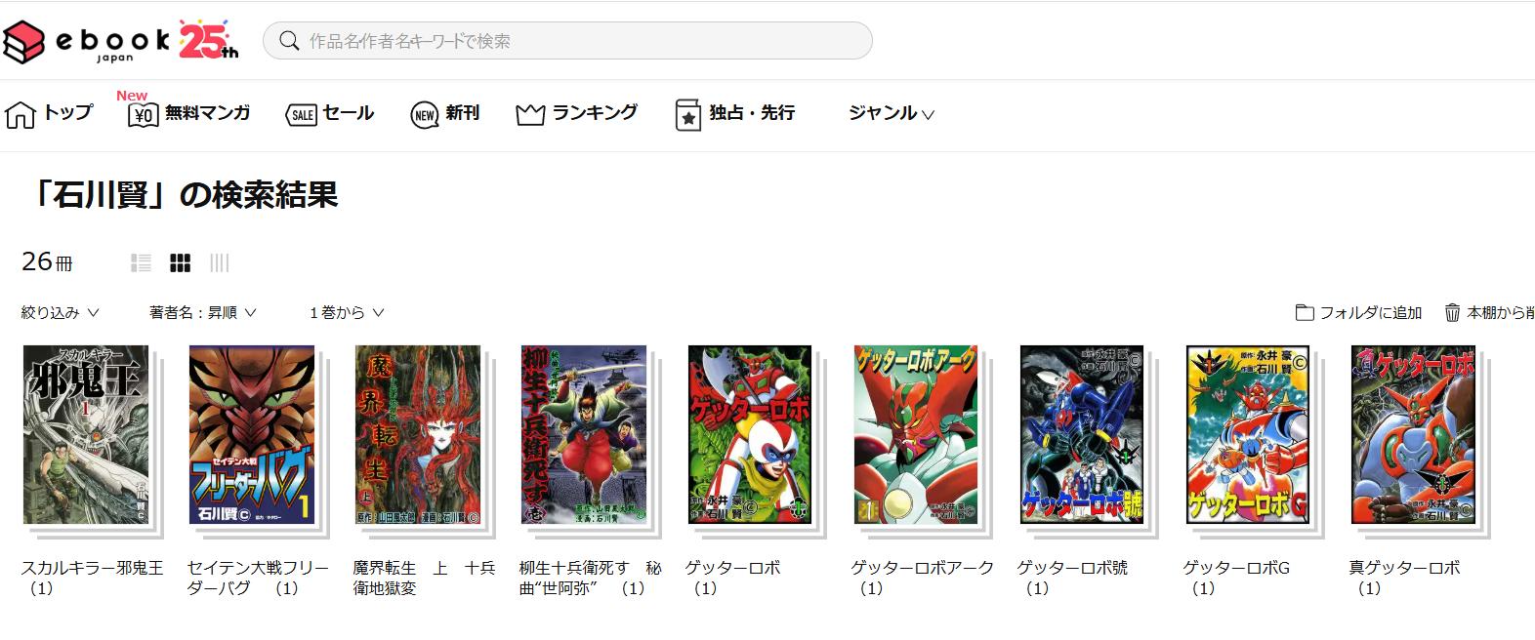Click the trash icon to remove from bookshelf
1535x640 pixels.
[x=1453, y=312]
